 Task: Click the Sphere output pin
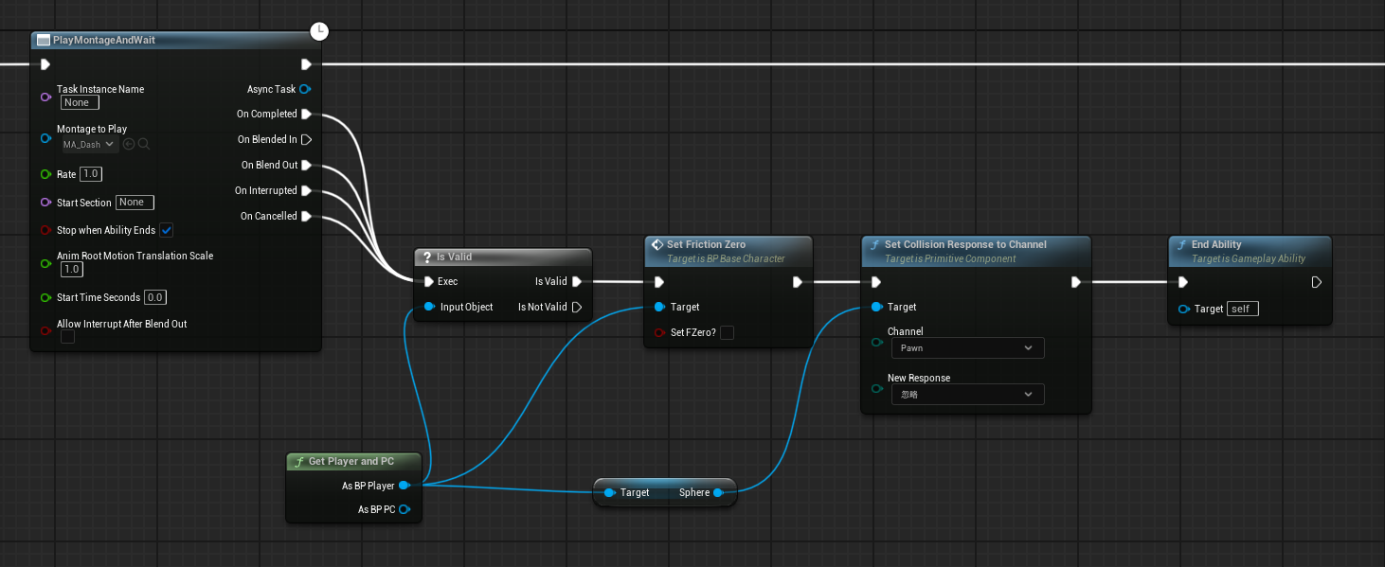coord(719,492)
